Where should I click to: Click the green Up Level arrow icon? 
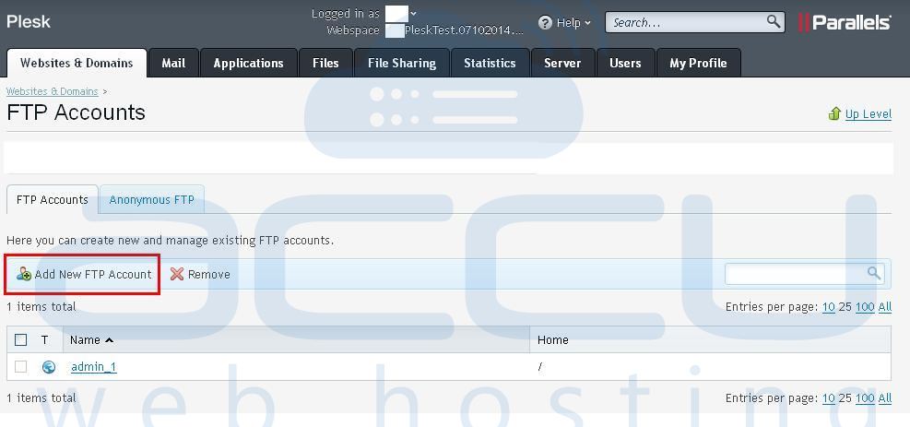834,113
